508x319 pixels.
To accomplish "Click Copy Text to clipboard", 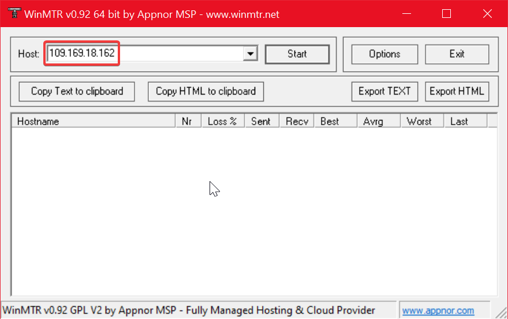I will pos(77,91).
